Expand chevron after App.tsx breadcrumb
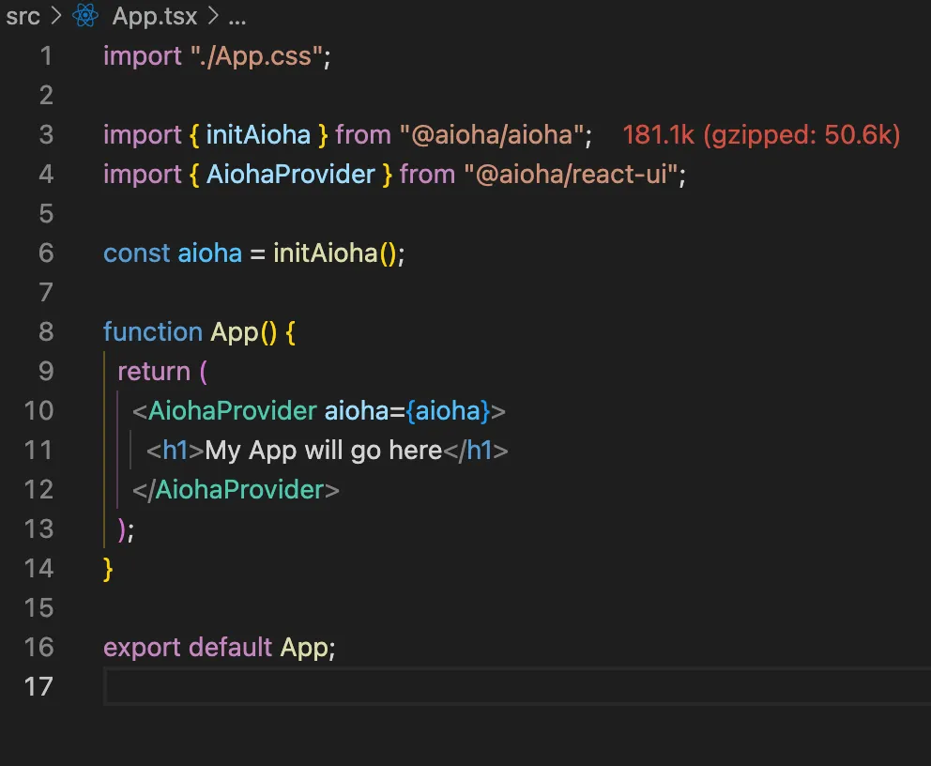This screenshot has width=931, height=766. pos(212,17)
